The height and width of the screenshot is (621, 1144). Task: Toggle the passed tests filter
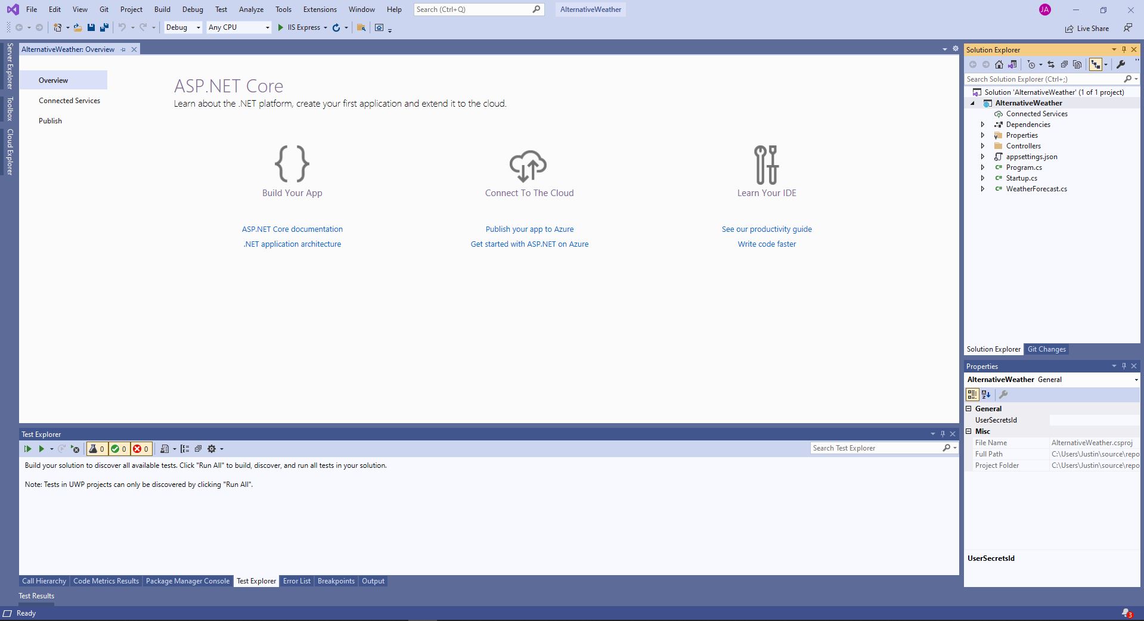coord(119,449)
